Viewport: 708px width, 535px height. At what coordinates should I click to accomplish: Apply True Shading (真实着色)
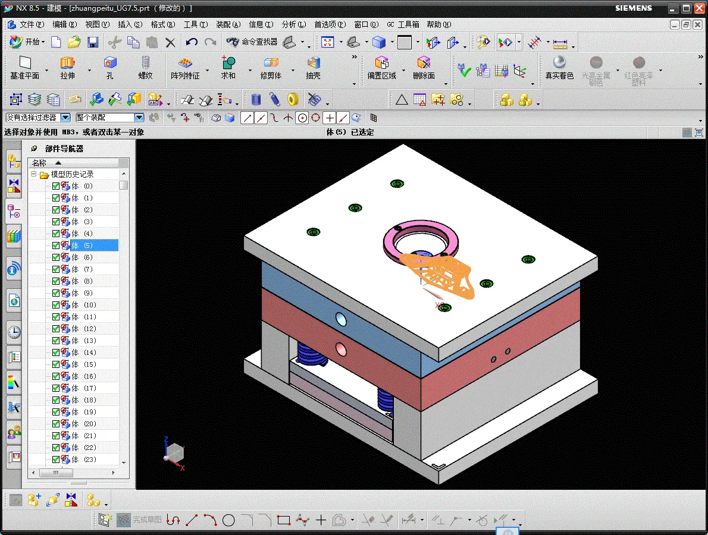click(559, 68)
